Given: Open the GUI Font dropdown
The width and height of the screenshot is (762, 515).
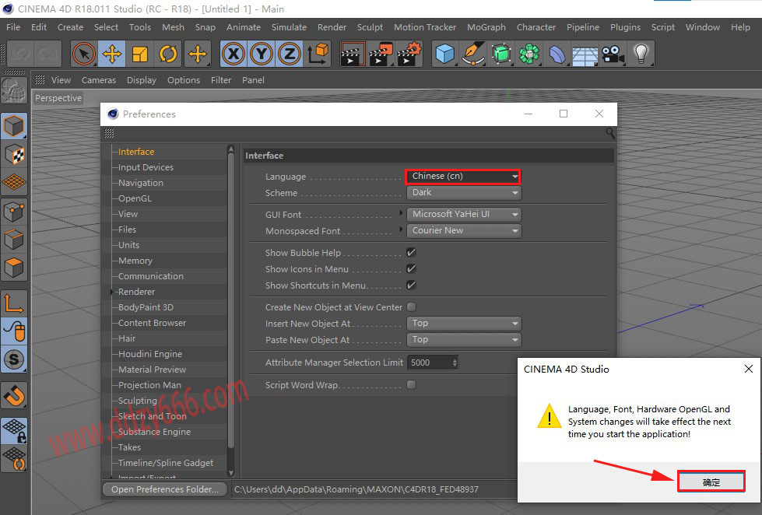Looking at the screenshot, I should tap(464, 214).
